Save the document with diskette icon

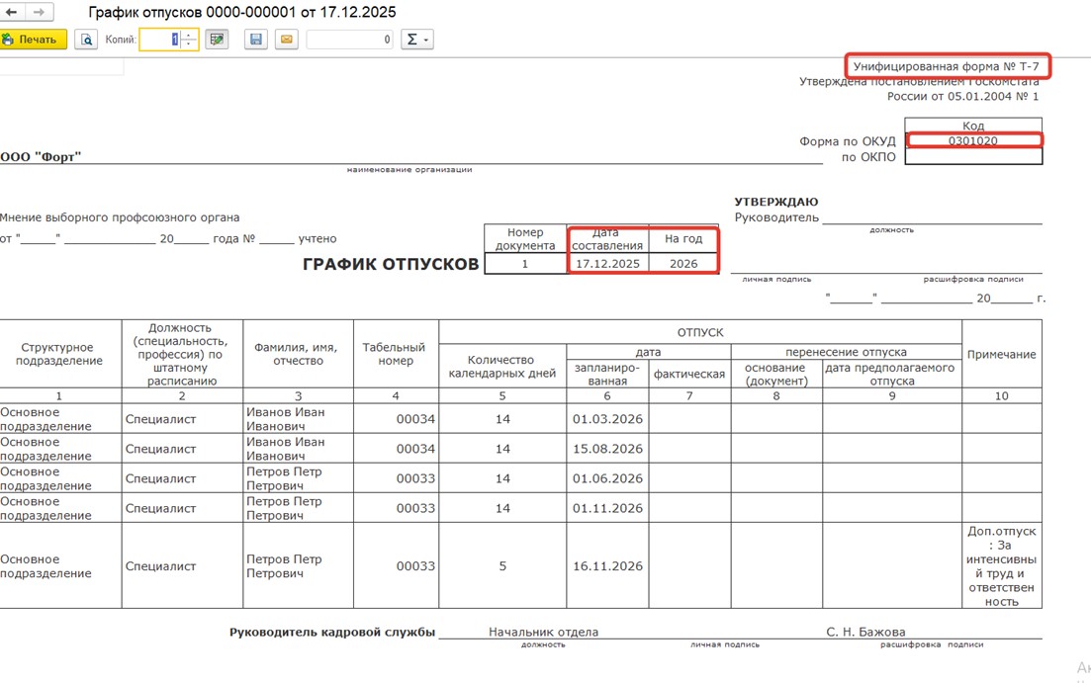click(256, 40)
